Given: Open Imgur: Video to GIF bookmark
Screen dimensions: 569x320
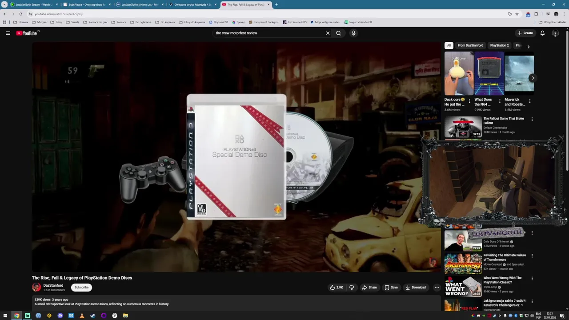Looking at the screenshot, I should click(x=358, y=22).
